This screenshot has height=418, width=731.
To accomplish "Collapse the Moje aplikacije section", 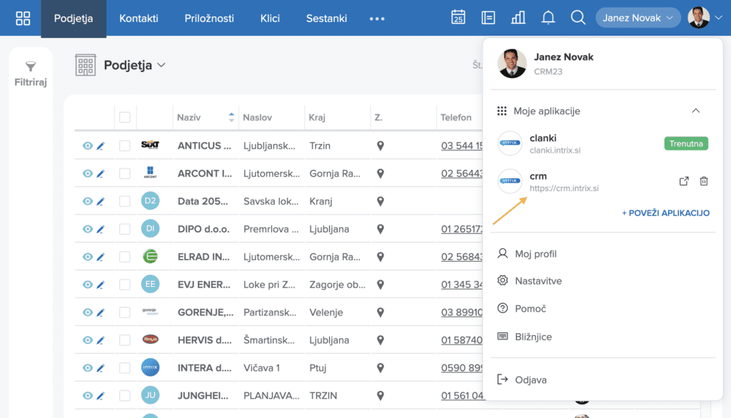I will (696, 111).
